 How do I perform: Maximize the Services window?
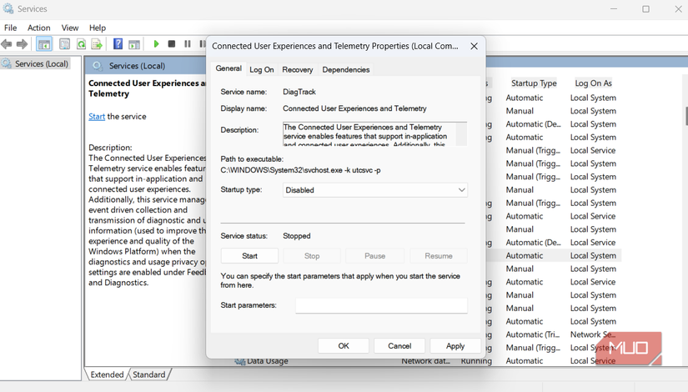point(645,9)
